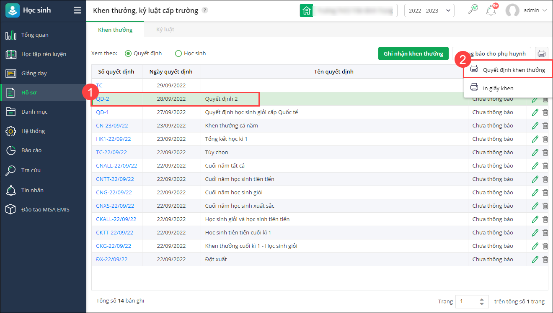Viewport: 553px width, 313px height.
Task: Open decision link QD-1
Action: (102, 112)
